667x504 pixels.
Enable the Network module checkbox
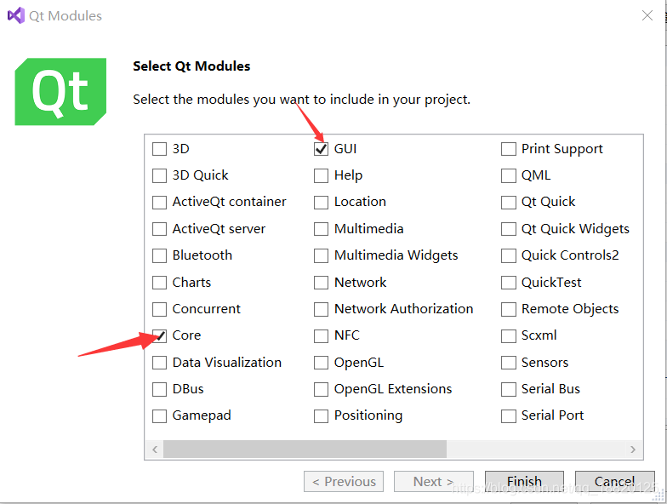pyautogui.click(x=322, y=283)
